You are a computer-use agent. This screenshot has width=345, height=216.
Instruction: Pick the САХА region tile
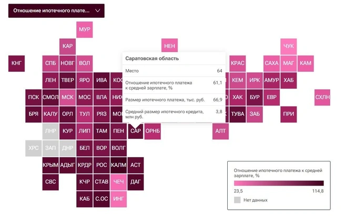click(x=271, y=63)
